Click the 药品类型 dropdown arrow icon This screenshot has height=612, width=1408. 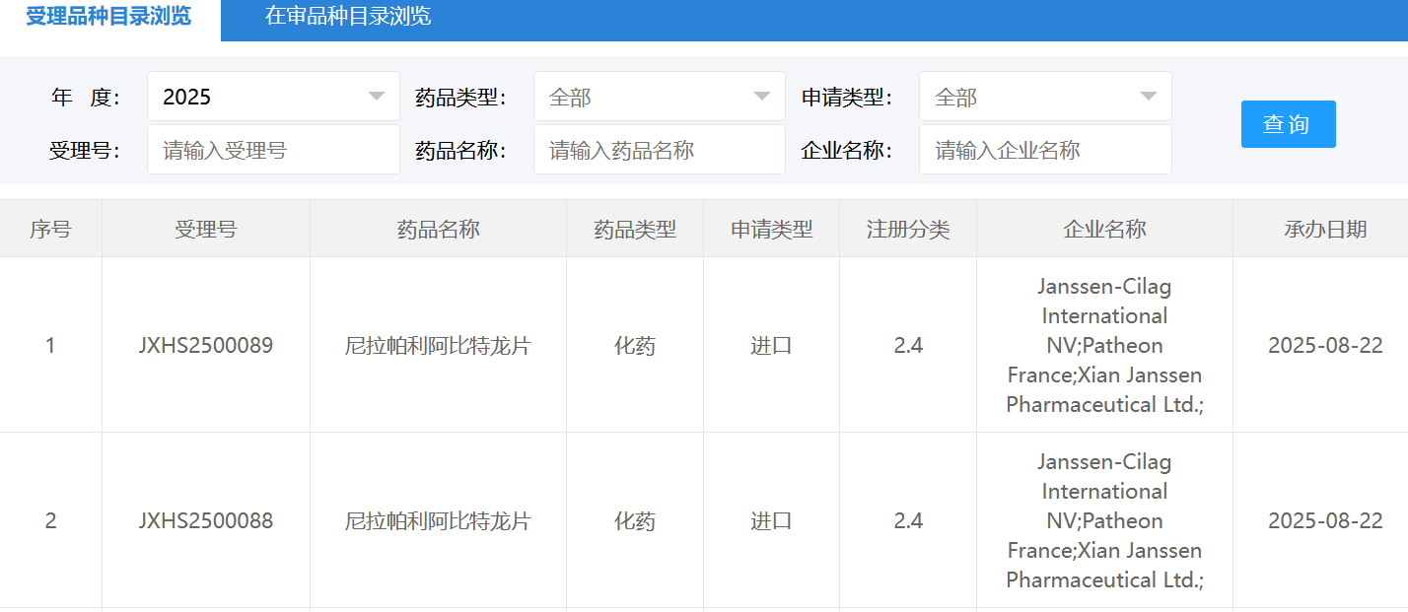(x=761, y=97)
